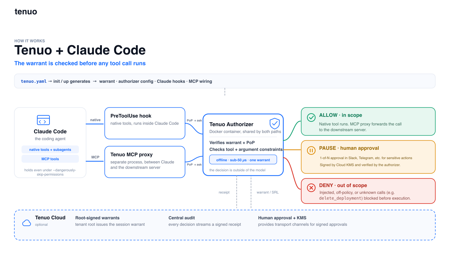
Task: Click "native tools, runs inside Claude Code" description
Action: (145, 123)
